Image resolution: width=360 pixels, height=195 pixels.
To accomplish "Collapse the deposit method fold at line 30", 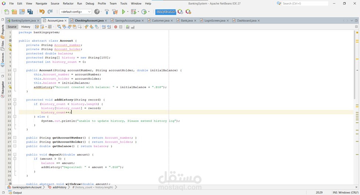I will click(15, 154).
